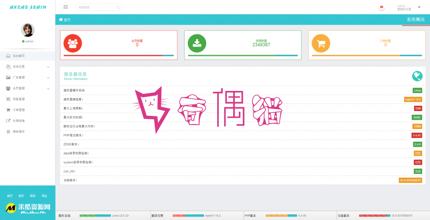This screenshot has height=220, width=430.
Task: Click the green video download icon
Action: pyautogui.click(x=197, y=43)
